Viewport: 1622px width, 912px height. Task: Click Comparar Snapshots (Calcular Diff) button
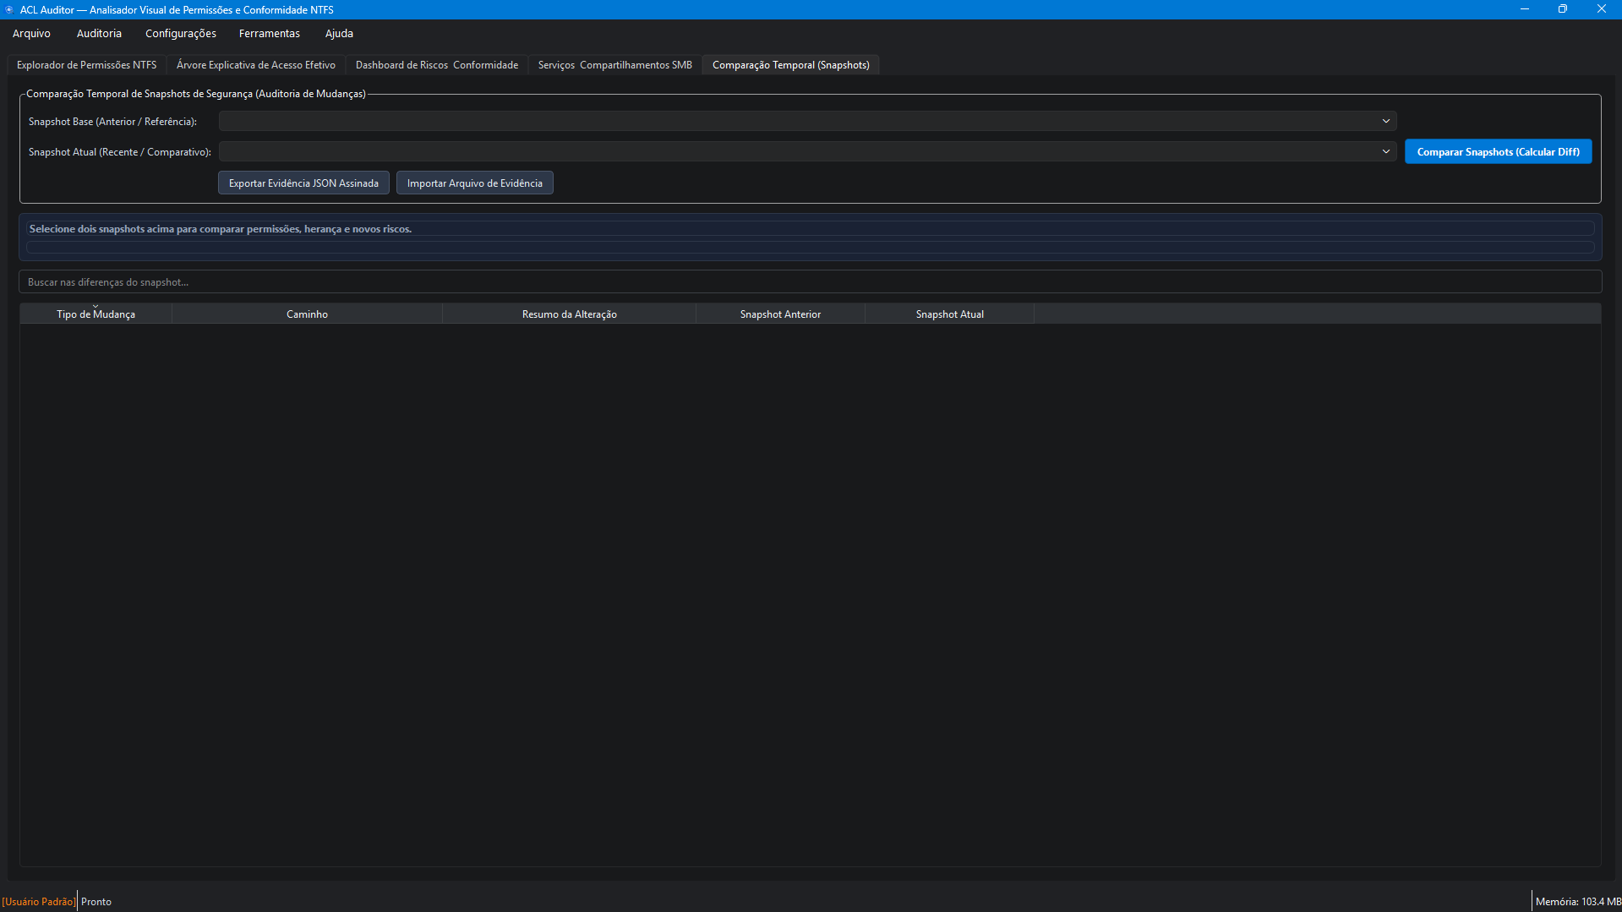click(1498, 152)
